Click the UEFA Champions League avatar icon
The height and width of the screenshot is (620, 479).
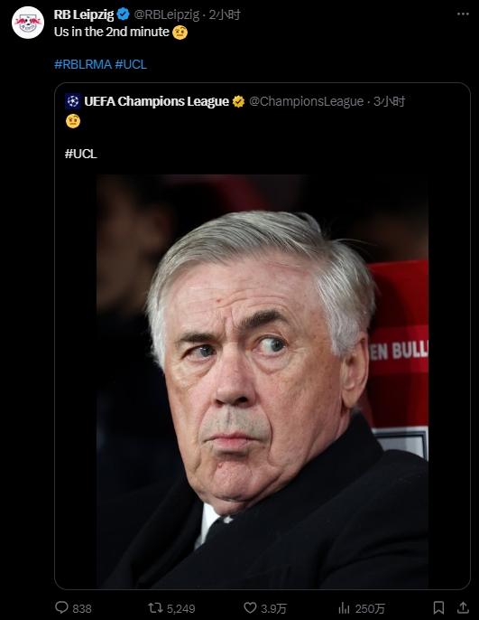(x=72, y=101)
